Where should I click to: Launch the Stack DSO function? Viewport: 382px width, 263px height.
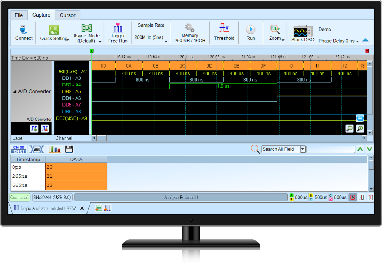tap(302, 32)
